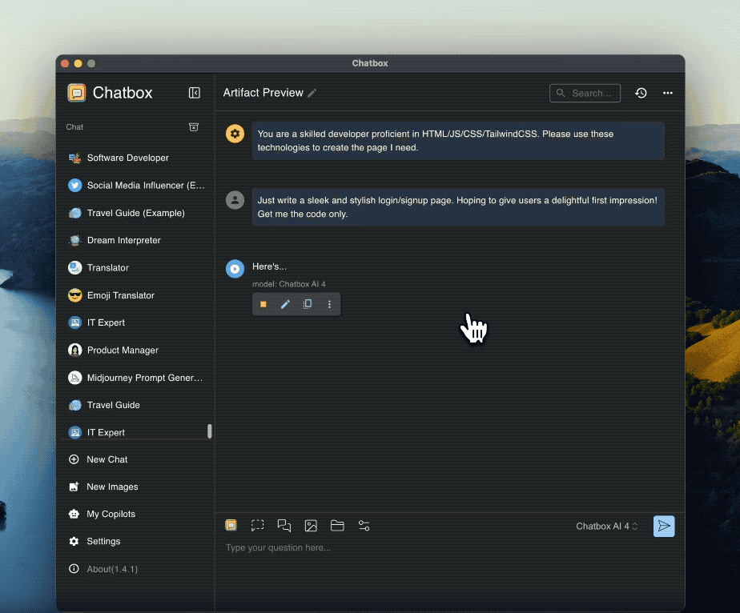The width and height of the screenshot is (740, 613).
Task: Open the message more options vertical dots
Action: 329,304
